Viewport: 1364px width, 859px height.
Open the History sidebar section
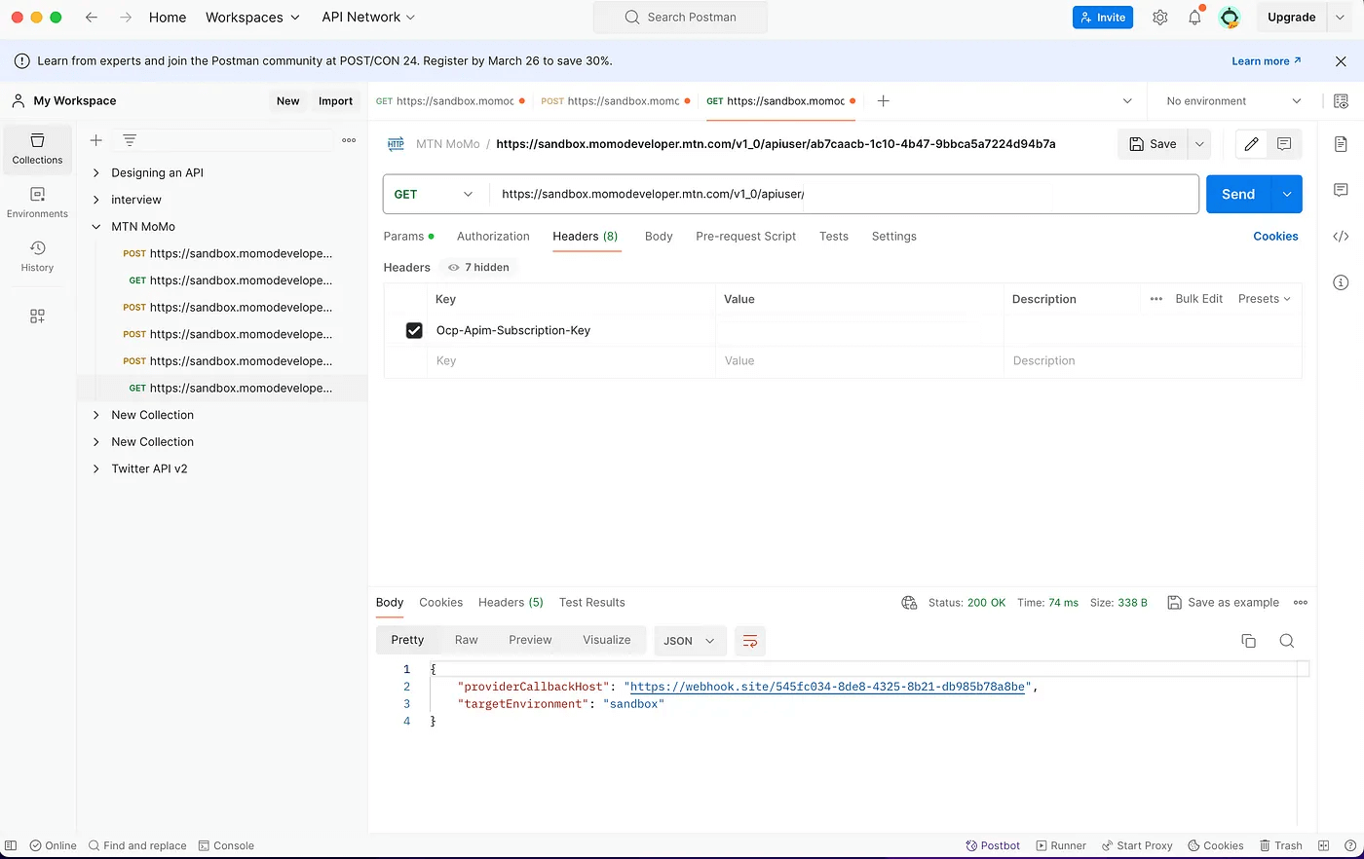[x=37, y=256]
